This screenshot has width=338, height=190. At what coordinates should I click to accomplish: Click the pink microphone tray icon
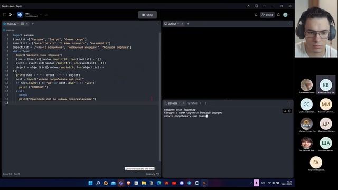coord(256,183)
